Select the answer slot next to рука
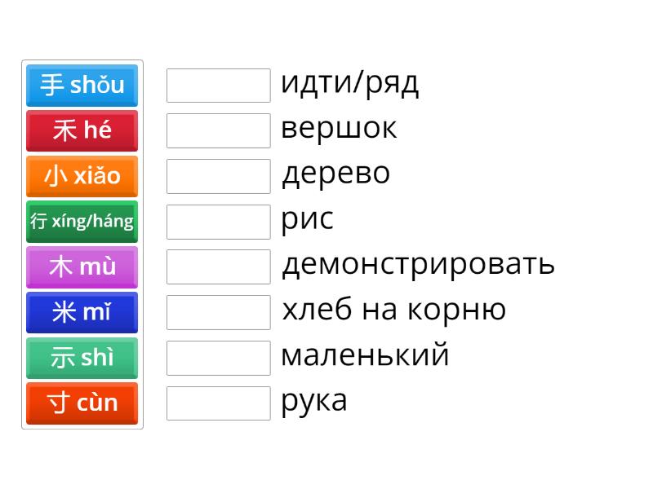The width and height of the screenshot is (653, 489). tap(218, 403)
